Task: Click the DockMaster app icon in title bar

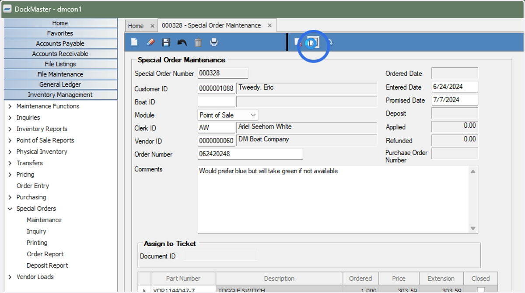Action: coord(7,9)
